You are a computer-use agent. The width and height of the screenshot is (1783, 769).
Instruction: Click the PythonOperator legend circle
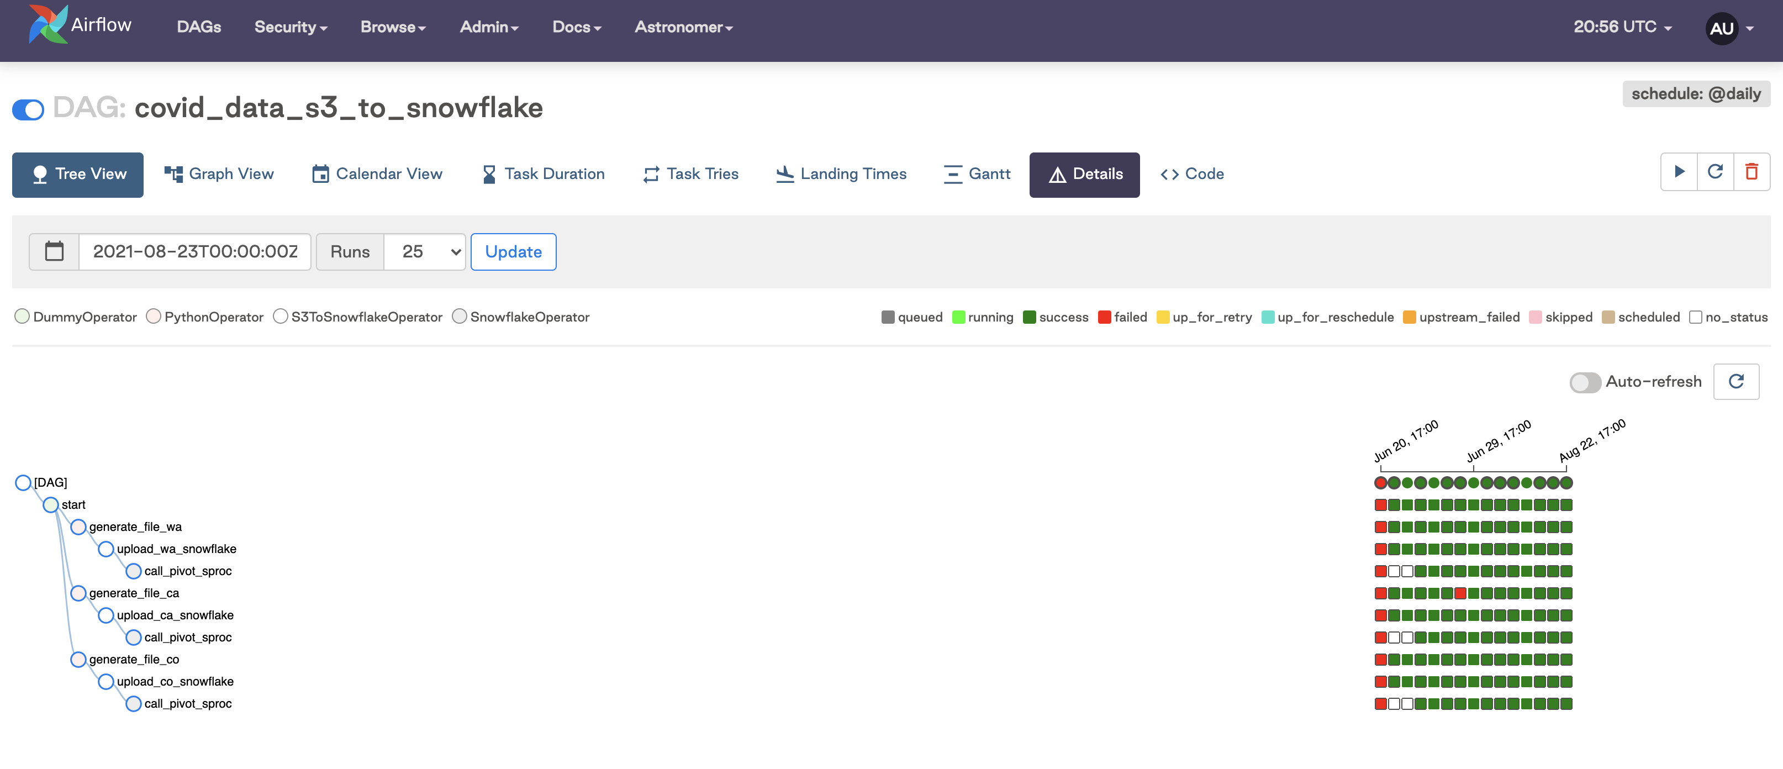coord(154,317)
